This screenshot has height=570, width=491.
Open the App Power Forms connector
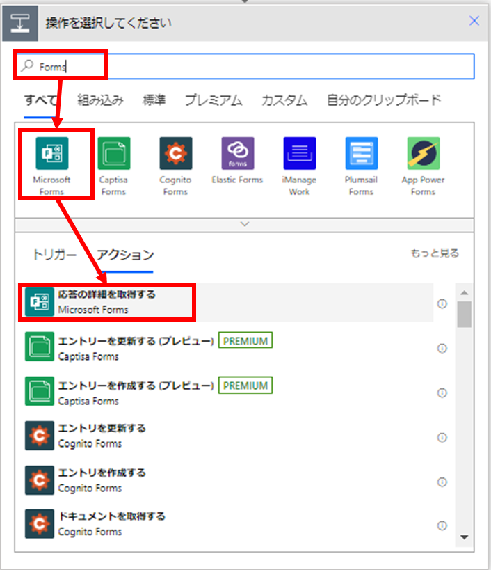click(424, 153)
